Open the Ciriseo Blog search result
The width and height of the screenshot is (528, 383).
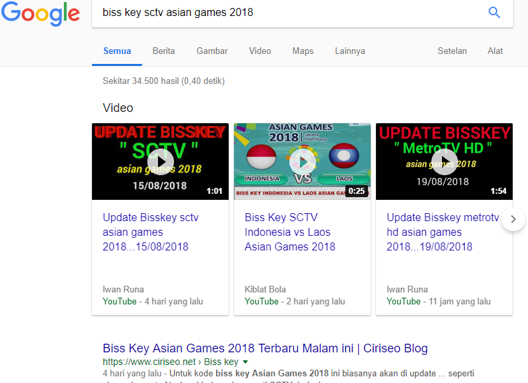(265, 348)
